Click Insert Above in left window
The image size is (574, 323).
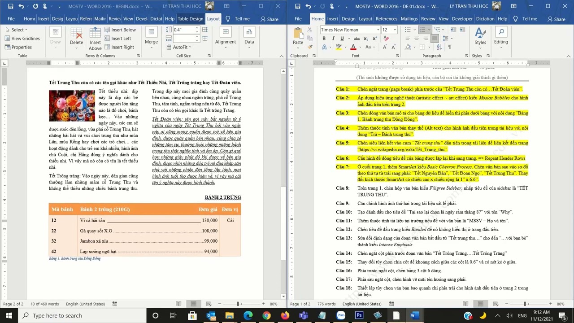95,39
